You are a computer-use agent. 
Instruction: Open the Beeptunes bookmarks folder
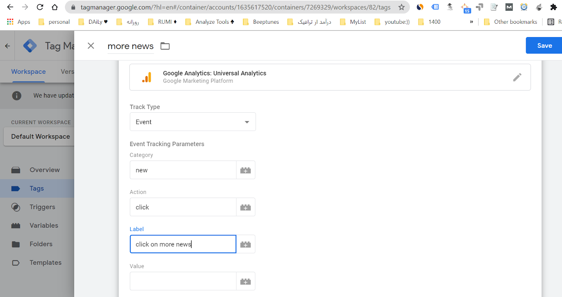261,22
